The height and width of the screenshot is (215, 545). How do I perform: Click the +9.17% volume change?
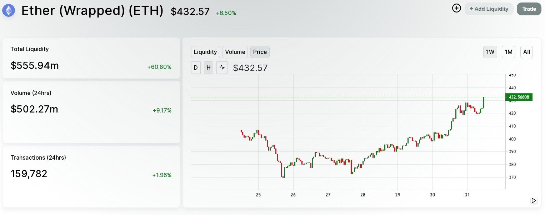[162, 110]
